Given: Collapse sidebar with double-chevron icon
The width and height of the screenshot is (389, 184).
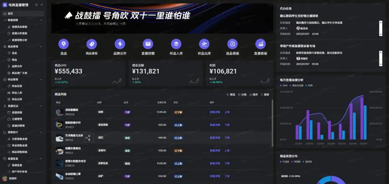Looking at the screenshot, I should (x=41, y=5).
